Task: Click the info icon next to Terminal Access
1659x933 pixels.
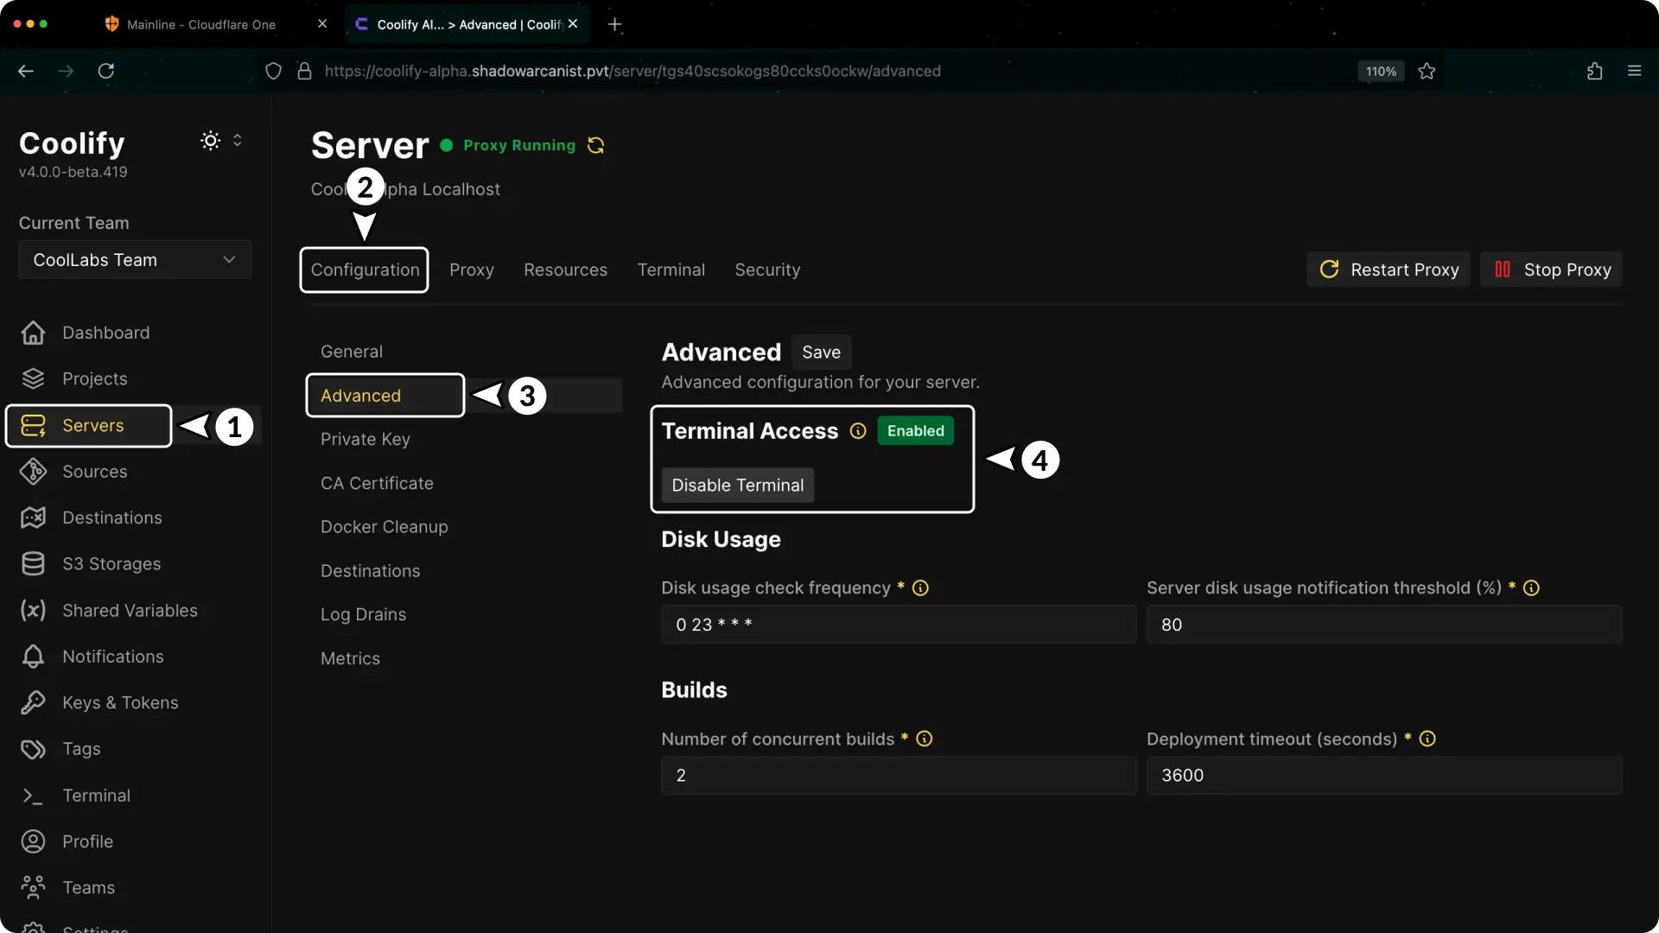Action: coord(858,431)
